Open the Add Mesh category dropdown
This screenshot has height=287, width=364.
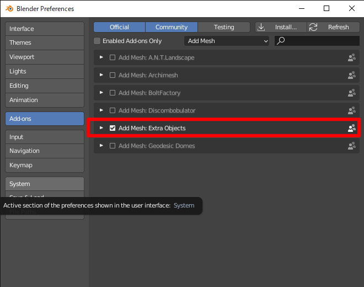pyautogui.click(x=227, y=41)
